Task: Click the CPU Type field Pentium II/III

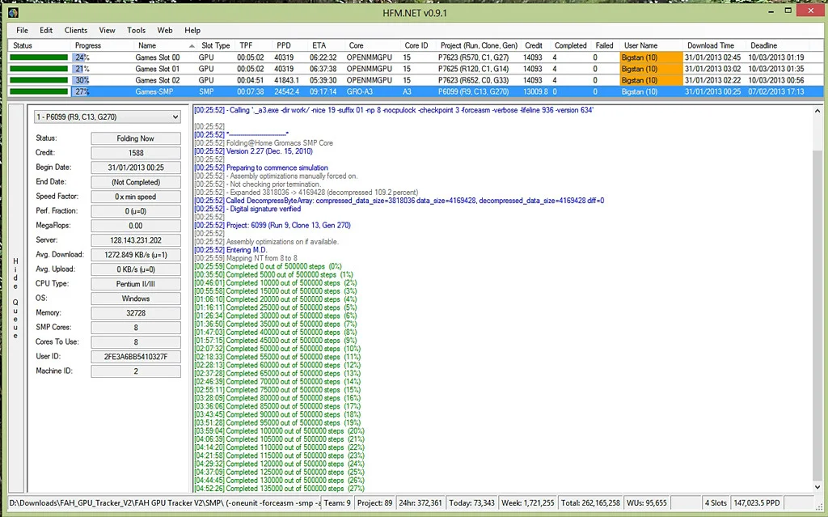Action: point(136,284)
